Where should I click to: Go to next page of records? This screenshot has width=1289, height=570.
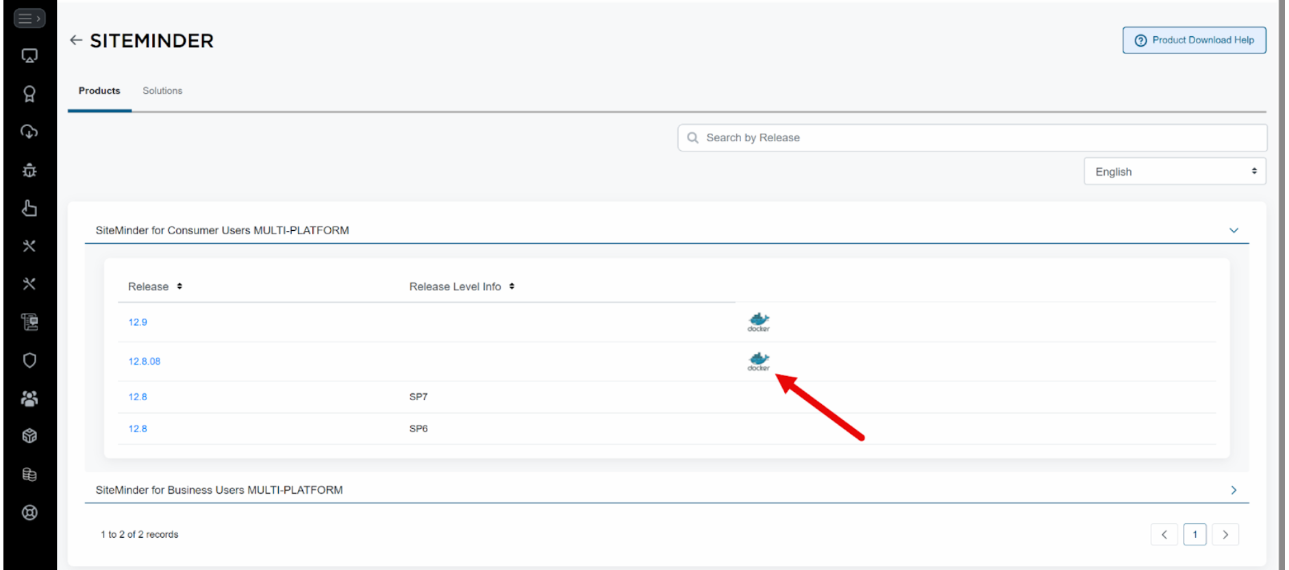coord(1225,534)
